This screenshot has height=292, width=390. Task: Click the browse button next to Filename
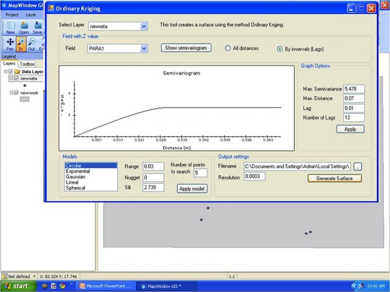[x=359, y=166]
